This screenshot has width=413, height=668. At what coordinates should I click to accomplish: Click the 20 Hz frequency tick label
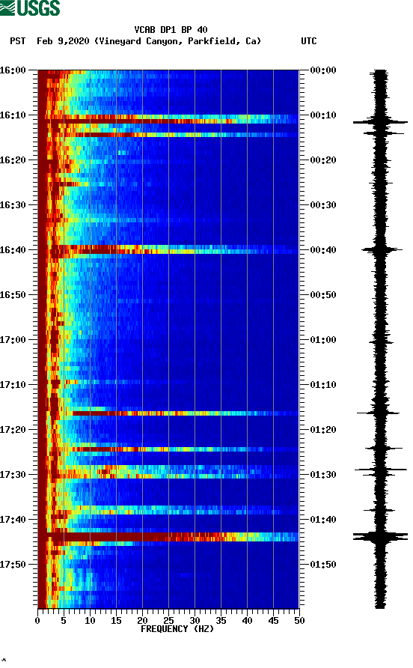pos(142,620)
